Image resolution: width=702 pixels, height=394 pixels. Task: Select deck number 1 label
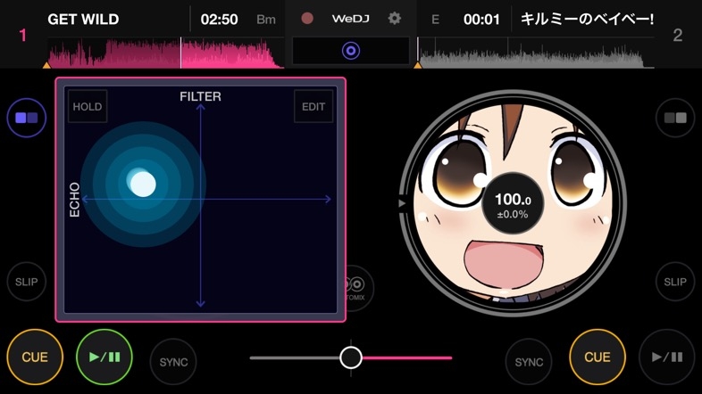pyautogui.click(x=23, y=36)
